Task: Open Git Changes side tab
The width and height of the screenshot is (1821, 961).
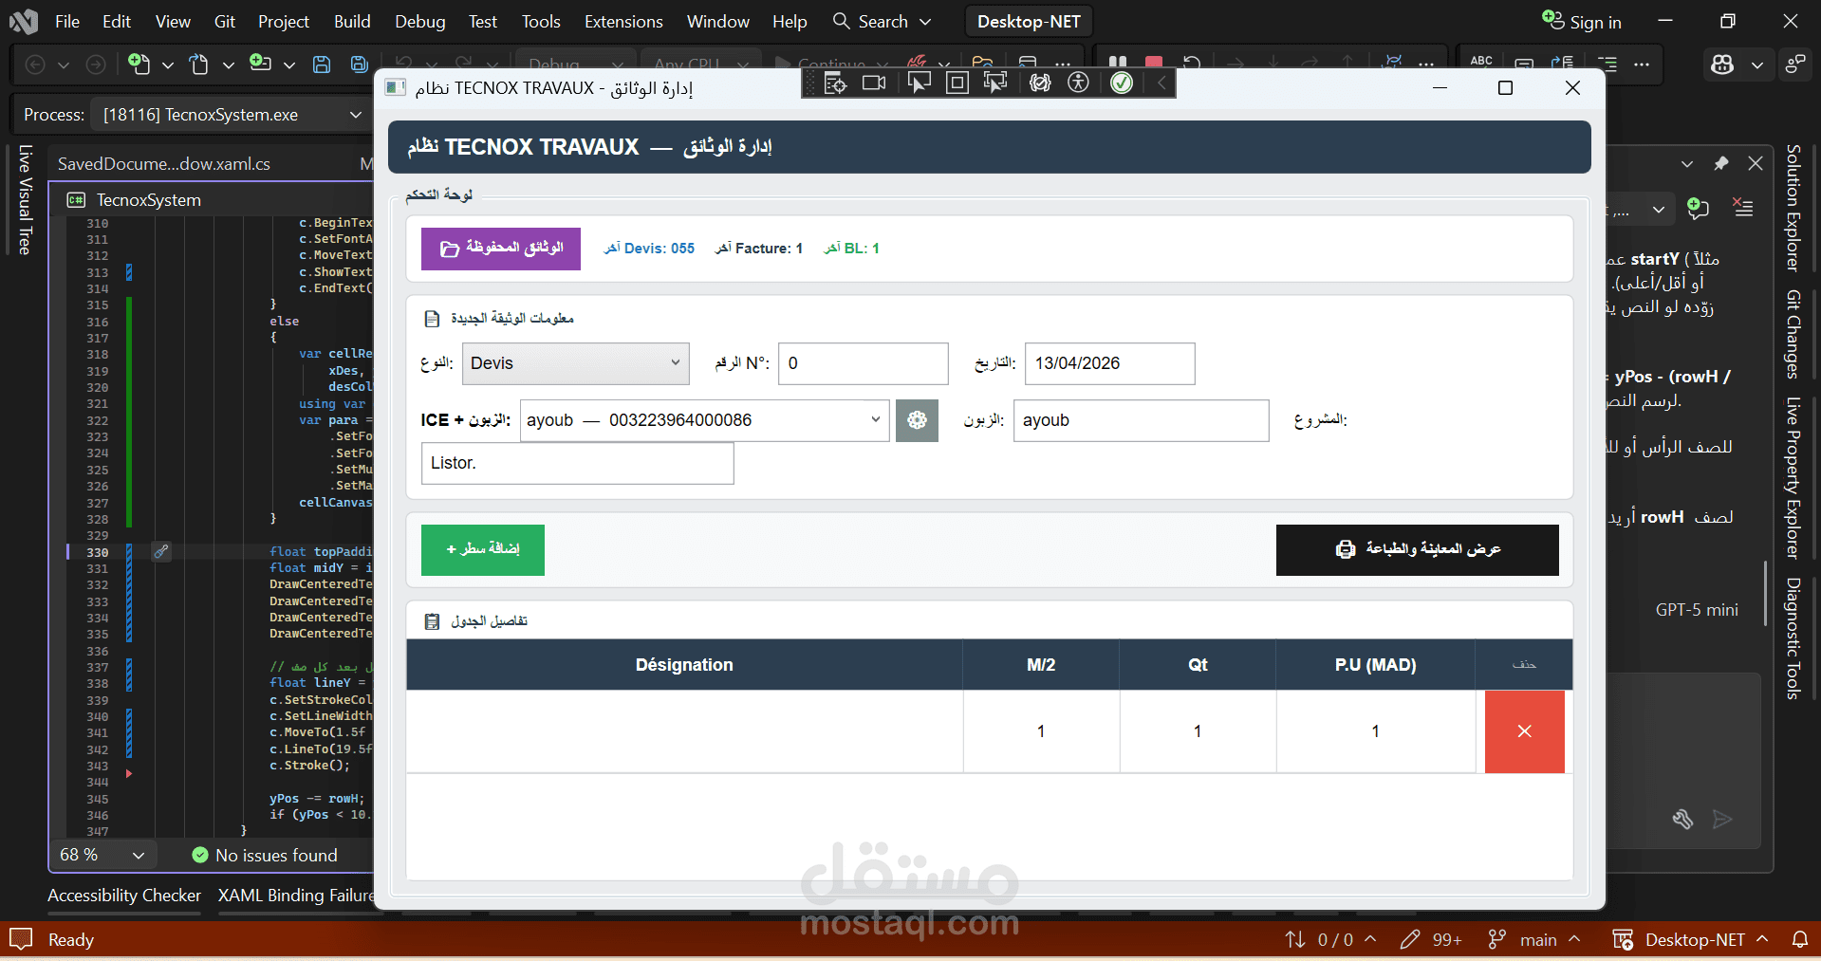Action: (1793, 334)
